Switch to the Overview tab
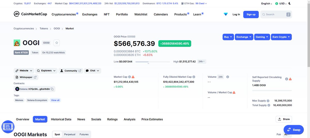This screenshot has height=138, width=310. click(x=22, y=119)
